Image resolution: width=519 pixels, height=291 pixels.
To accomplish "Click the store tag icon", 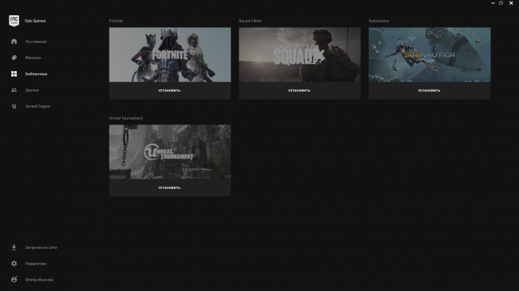I will [x=14, y=57].
